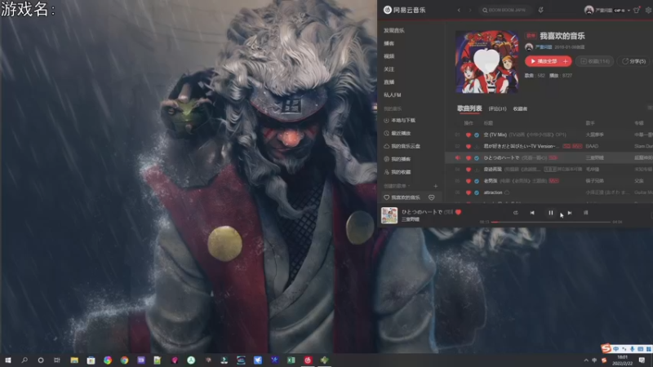The image size is (653, 367).
Task: Open recently played in sidebar
Action: click(x=398, y=133)
